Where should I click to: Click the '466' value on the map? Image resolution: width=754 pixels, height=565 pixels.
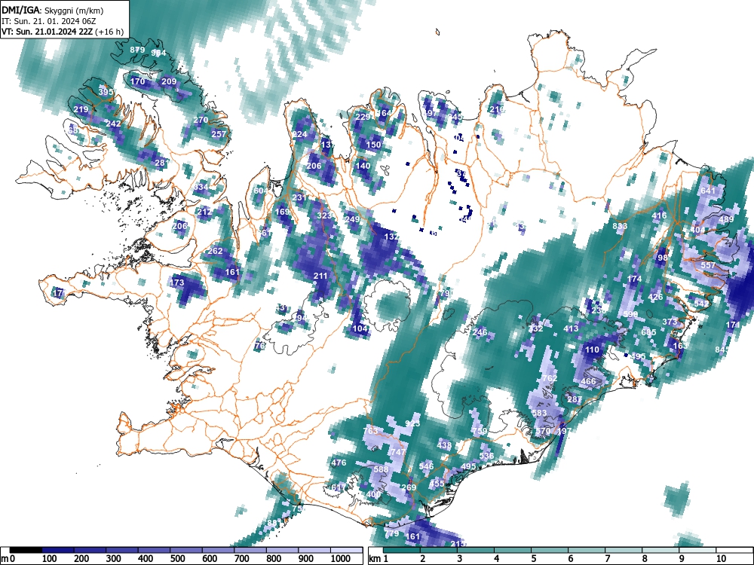coord(588,381)
